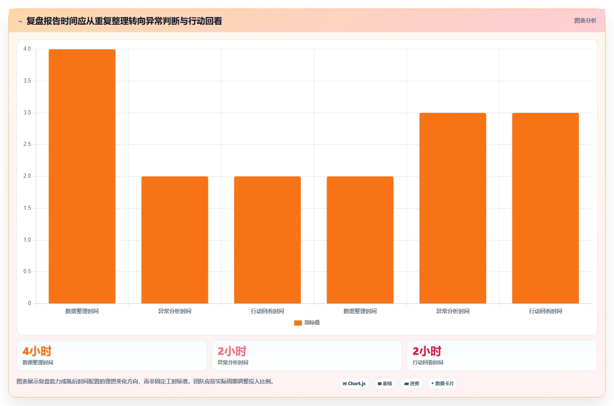Click the 异常分析时间 bar reaching 3.0
The image size is (614, 406).
click(x=453, y=208)
